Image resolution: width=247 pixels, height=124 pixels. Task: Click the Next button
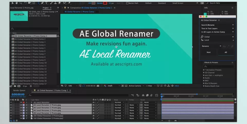pos(209,52)
